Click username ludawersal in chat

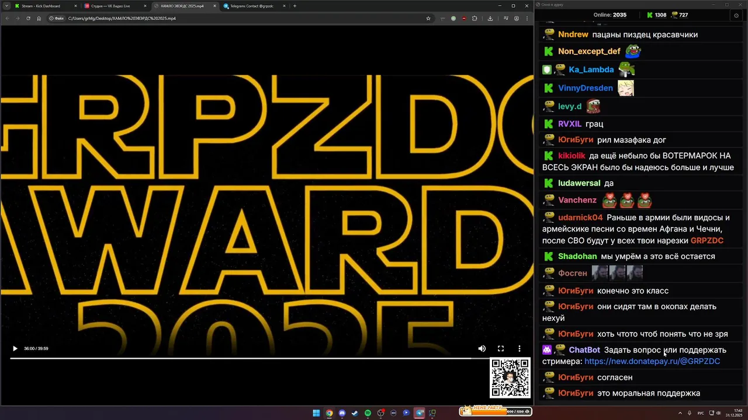click(x=579, y=183)
